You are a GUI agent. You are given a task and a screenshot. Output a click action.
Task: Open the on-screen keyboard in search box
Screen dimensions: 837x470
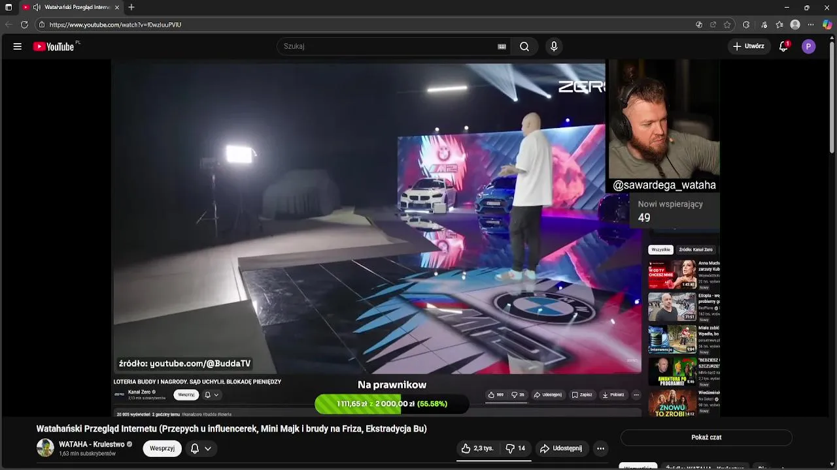(x=502, y=46)
